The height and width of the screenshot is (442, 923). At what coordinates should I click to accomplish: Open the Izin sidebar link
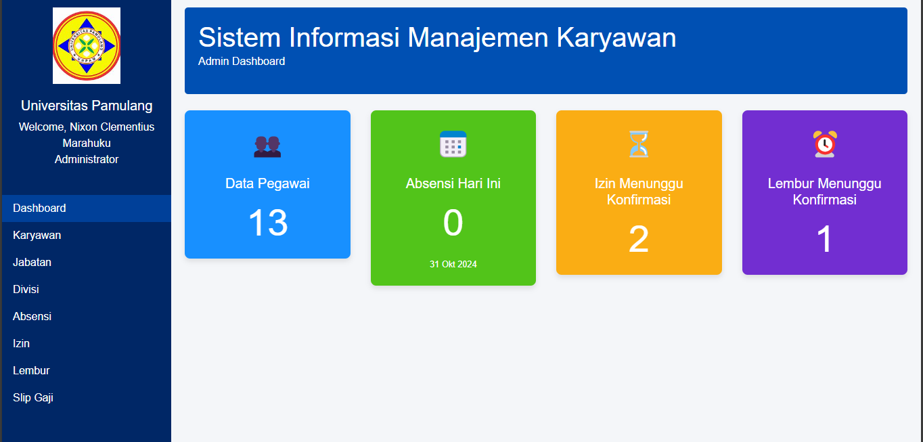(22, 344)
